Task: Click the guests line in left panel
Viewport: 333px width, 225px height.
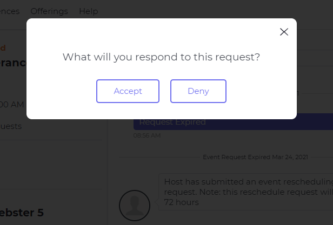Action: point(11,126)
